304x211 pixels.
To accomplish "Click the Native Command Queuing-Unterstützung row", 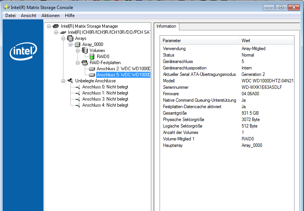I will tap(227, 100).
